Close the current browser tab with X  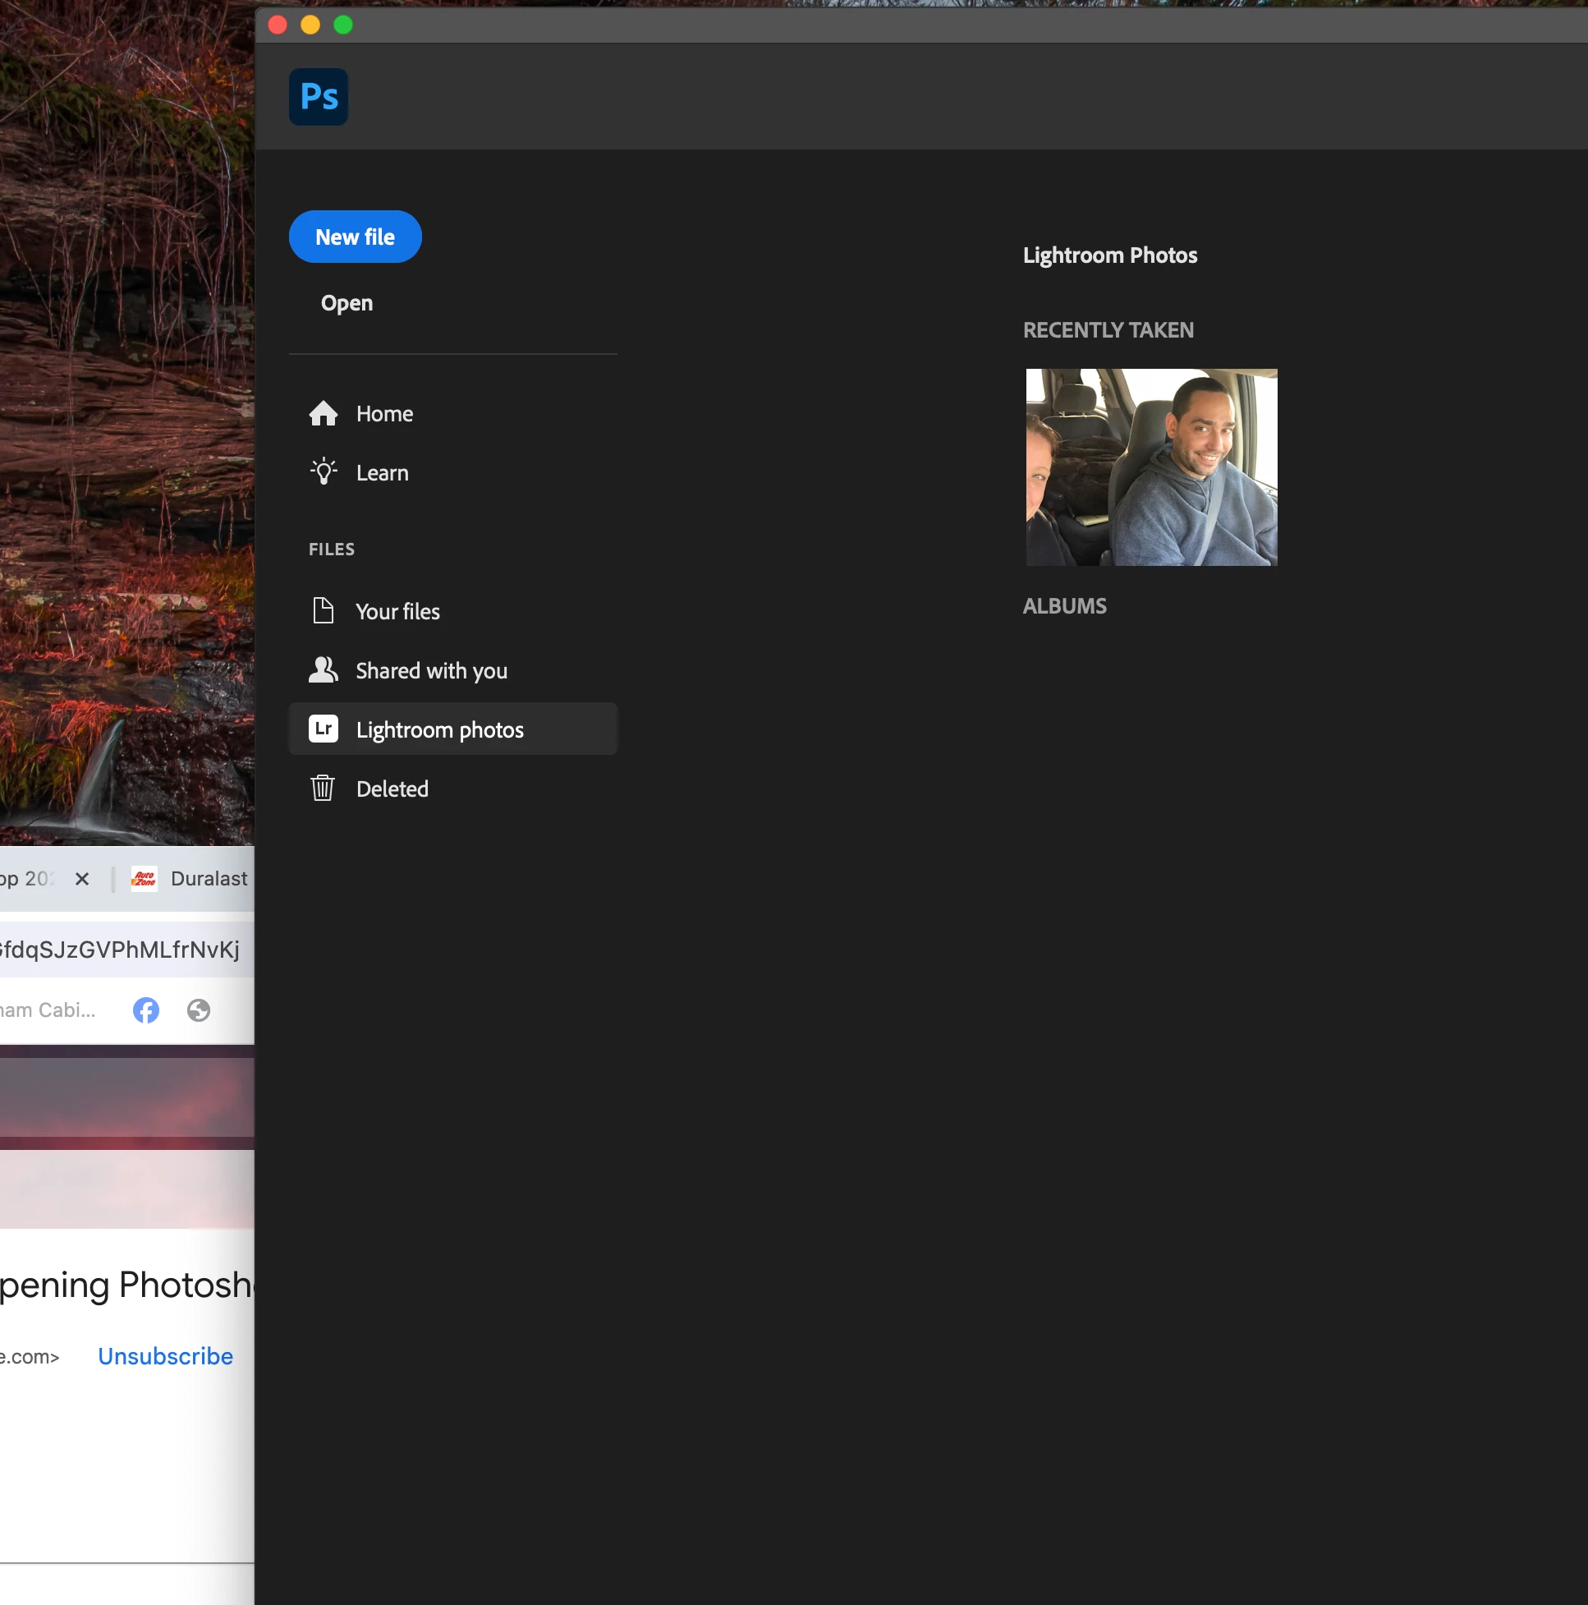point(81,878)
